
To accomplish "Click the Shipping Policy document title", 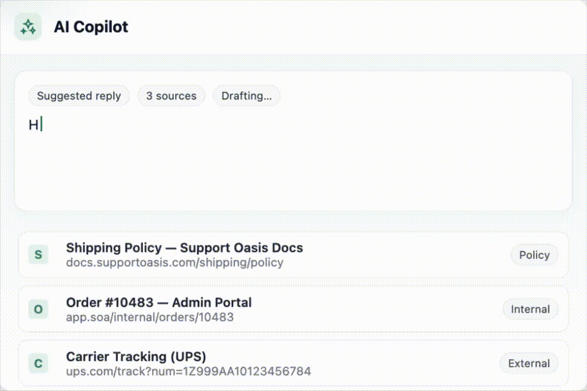I will (x=184, y=248).
